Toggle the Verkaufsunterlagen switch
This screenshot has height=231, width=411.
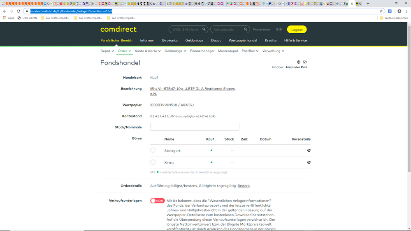(157, 201)
